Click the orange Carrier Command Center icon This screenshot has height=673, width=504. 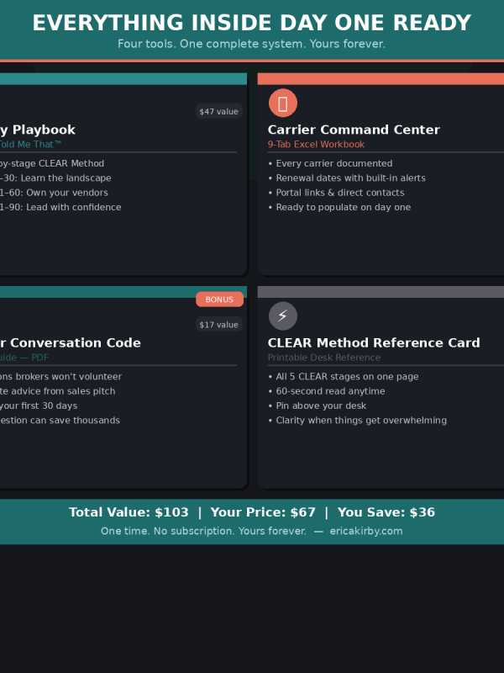[x=283, y=103]
